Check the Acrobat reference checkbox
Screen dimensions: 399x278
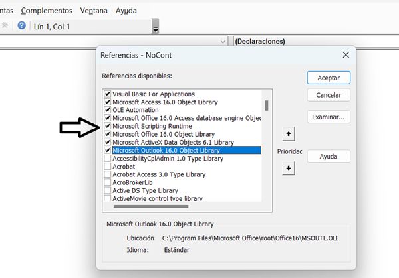coord(107,167)
